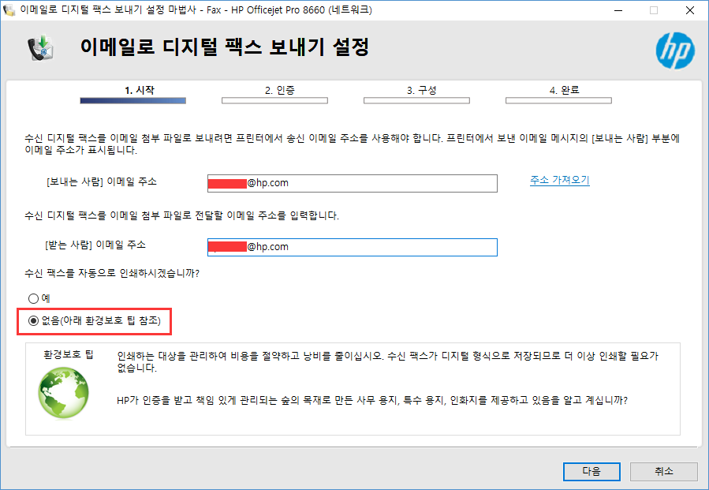Click the 3. 구성 progress bar

[x=416, y=100]
